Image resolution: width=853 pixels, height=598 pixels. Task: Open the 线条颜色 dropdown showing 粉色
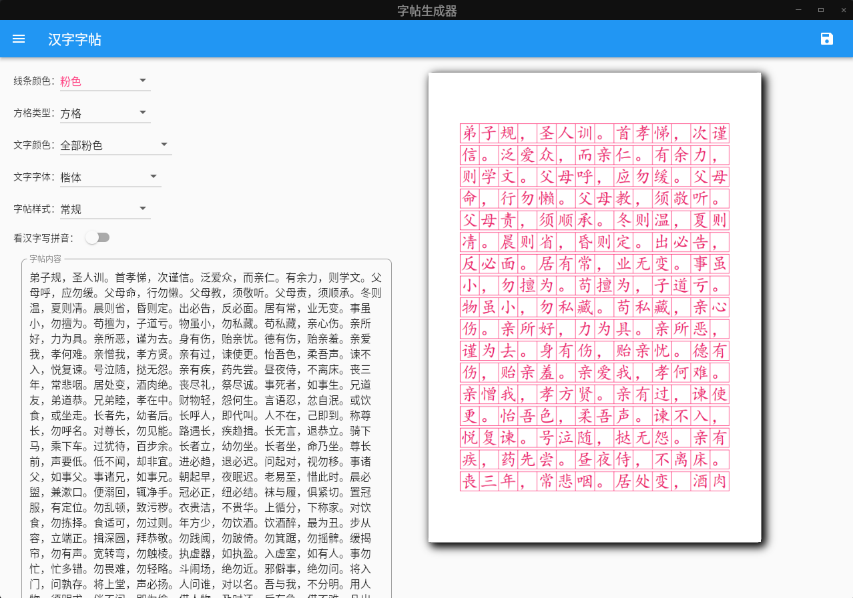tap(105, 81)
